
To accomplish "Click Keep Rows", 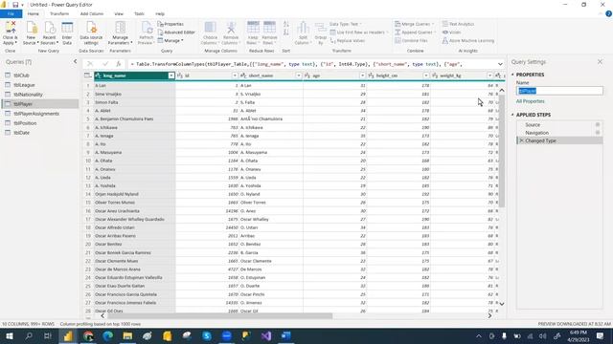I will [x=253, y=32].
